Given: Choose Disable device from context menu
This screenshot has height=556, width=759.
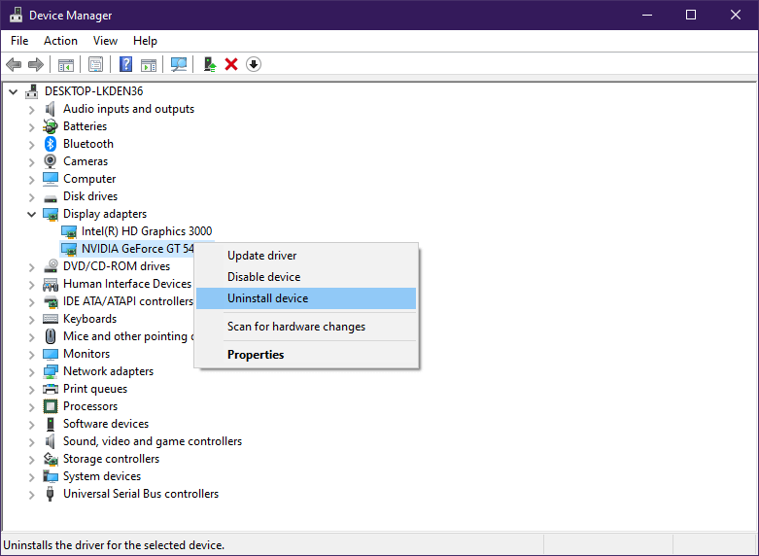Looking at the screenshot, I should pos(306,277).
